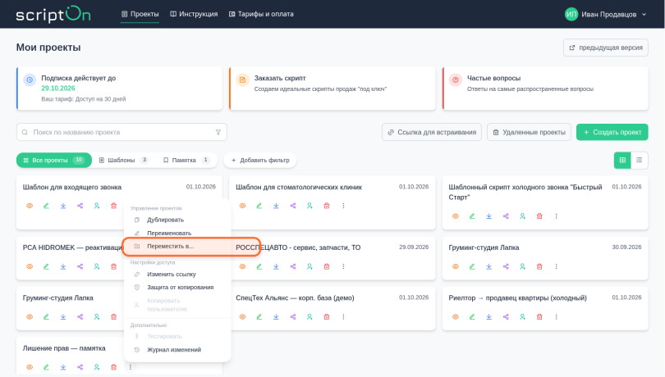Click Добавить фильтр button
The image size is (665, 377).
point(260,160)
